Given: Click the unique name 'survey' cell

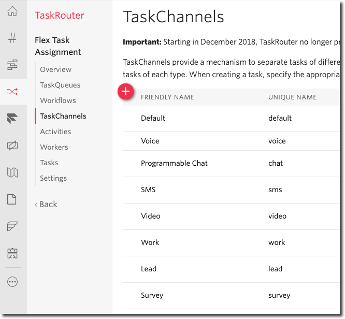Looking at the screenshot, I should coord(279,296).
